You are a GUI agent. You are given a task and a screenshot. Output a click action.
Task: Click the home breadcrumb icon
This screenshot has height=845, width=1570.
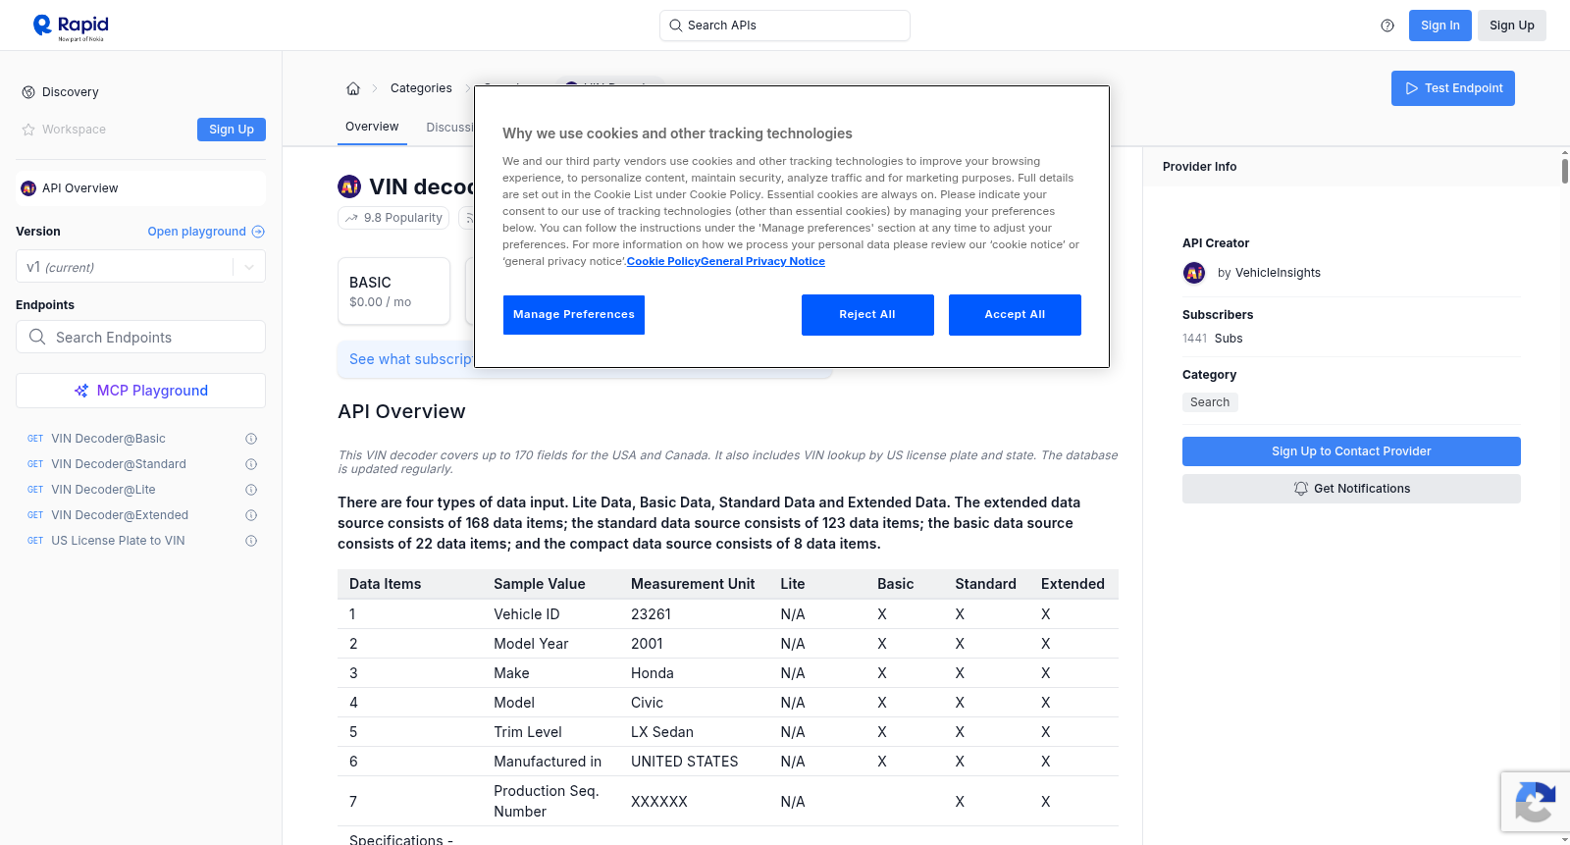pyautogui.click(x=353, y=88)
